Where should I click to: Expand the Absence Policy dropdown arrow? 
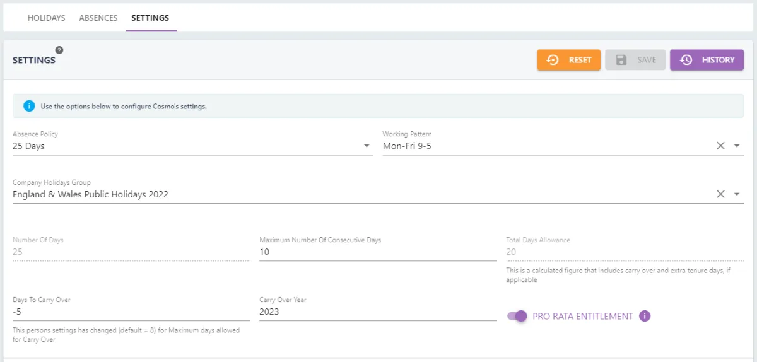tap(367, 146)
